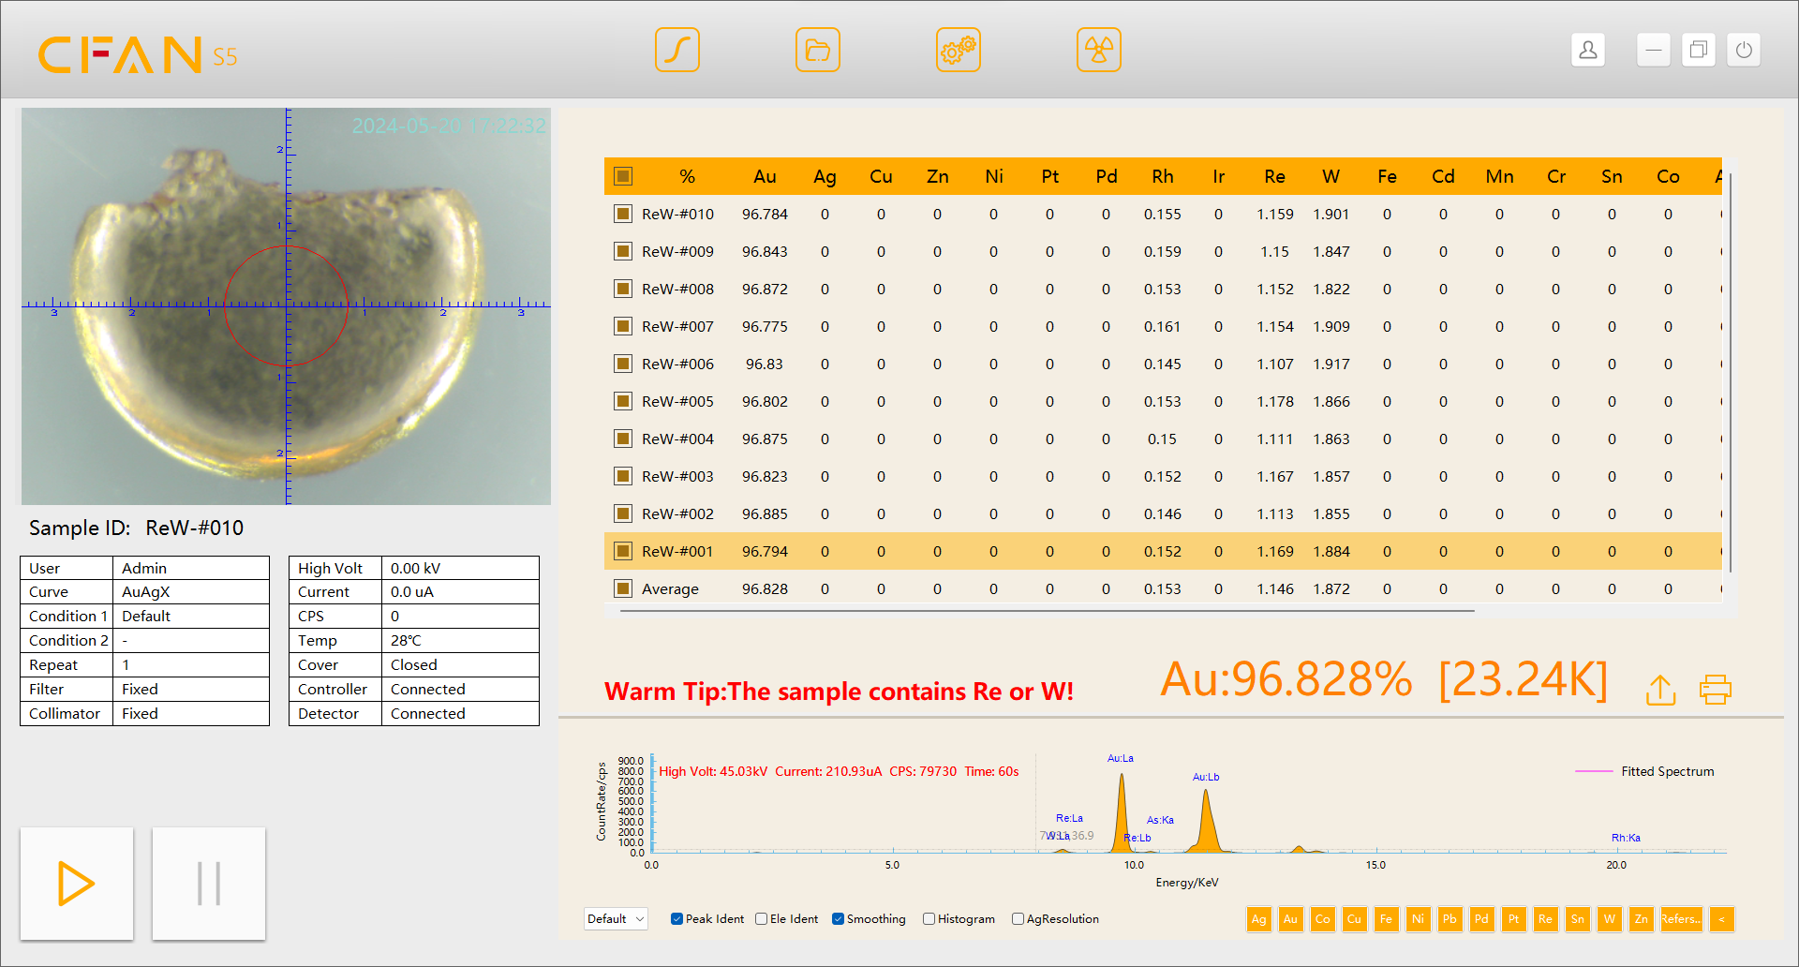
Task: Select the Pb element button
Action: (1450, 919)
